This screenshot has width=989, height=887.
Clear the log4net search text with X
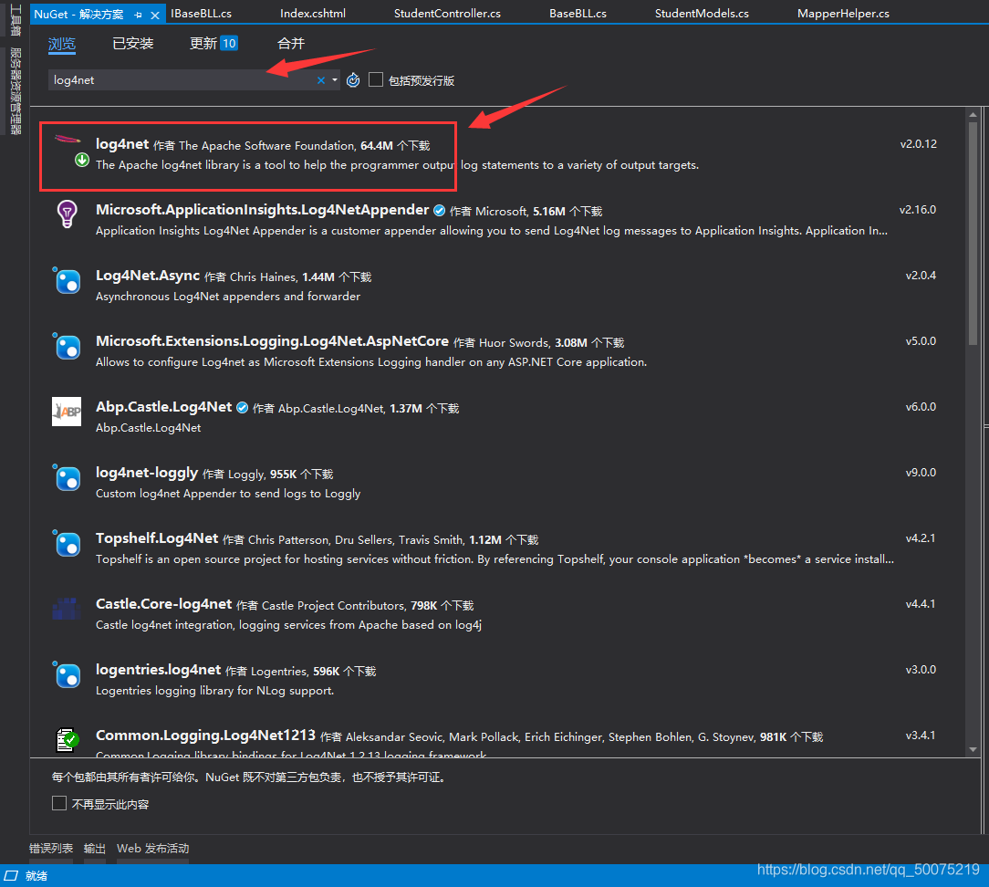coord(321,80)
